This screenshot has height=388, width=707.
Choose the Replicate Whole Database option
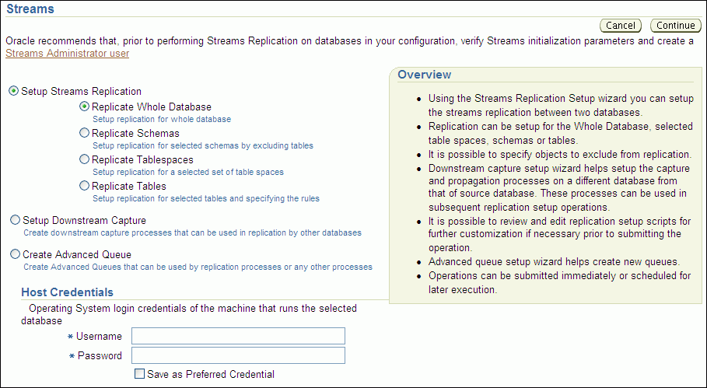(x=85, y=107)
